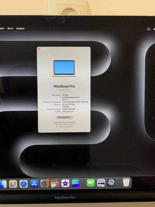
Task: Click the serial number C02WC205HTD8
Action: coord(68,109)
